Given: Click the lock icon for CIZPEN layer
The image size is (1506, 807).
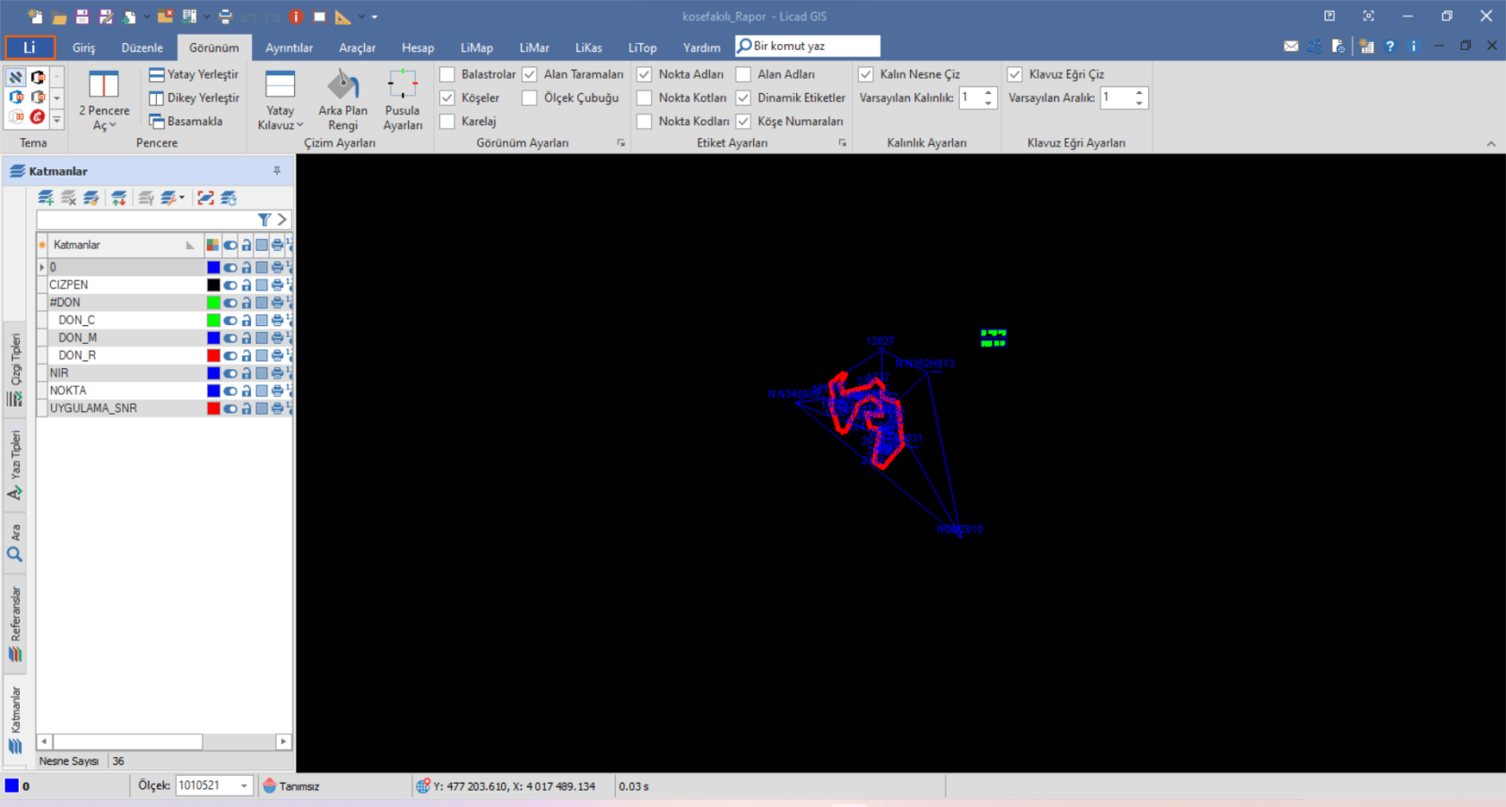Looking at the screenshot, I should click(247, 285).
